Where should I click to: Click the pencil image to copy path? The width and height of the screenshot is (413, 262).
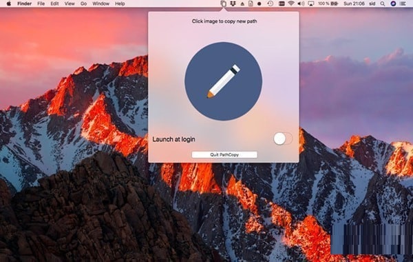(223, 81)
